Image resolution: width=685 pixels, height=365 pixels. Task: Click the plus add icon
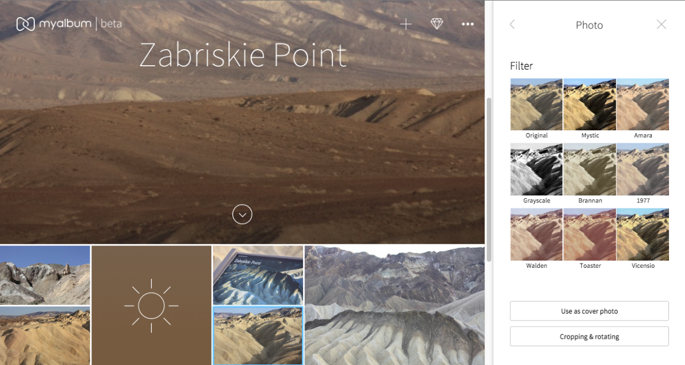coord(405,24)
